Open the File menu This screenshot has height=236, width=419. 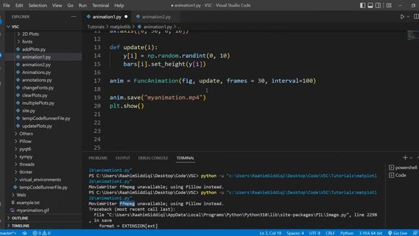point(7,5)
